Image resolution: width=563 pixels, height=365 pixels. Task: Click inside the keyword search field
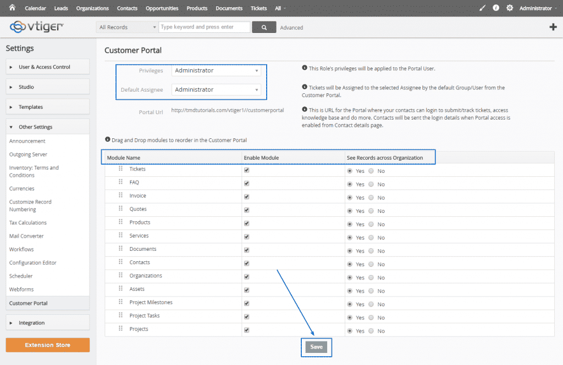[x=203, y=27]
